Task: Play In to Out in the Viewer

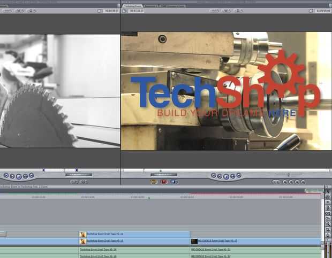Action: 12,176
